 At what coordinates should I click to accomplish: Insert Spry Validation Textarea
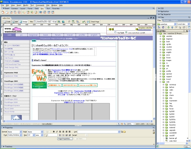coord(36,12)
